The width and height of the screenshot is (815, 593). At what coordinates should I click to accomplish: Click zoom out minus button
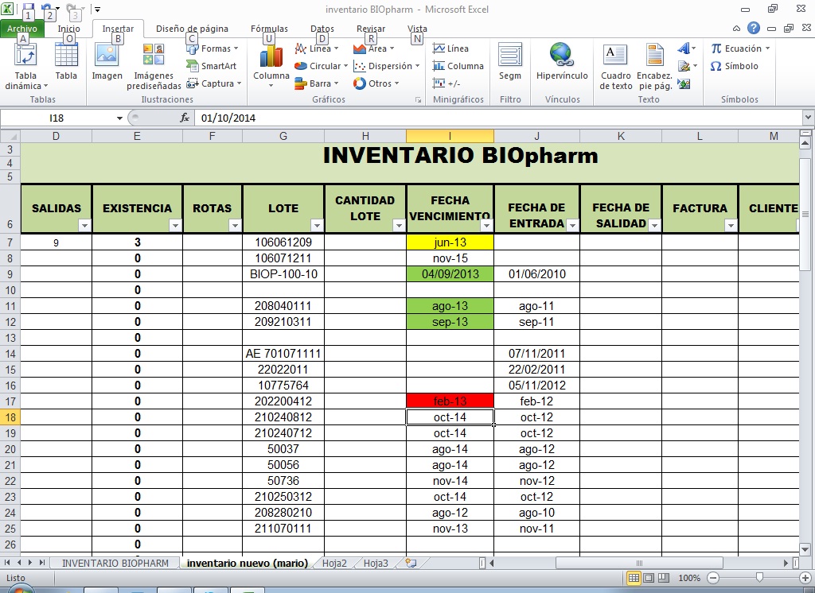713,577
